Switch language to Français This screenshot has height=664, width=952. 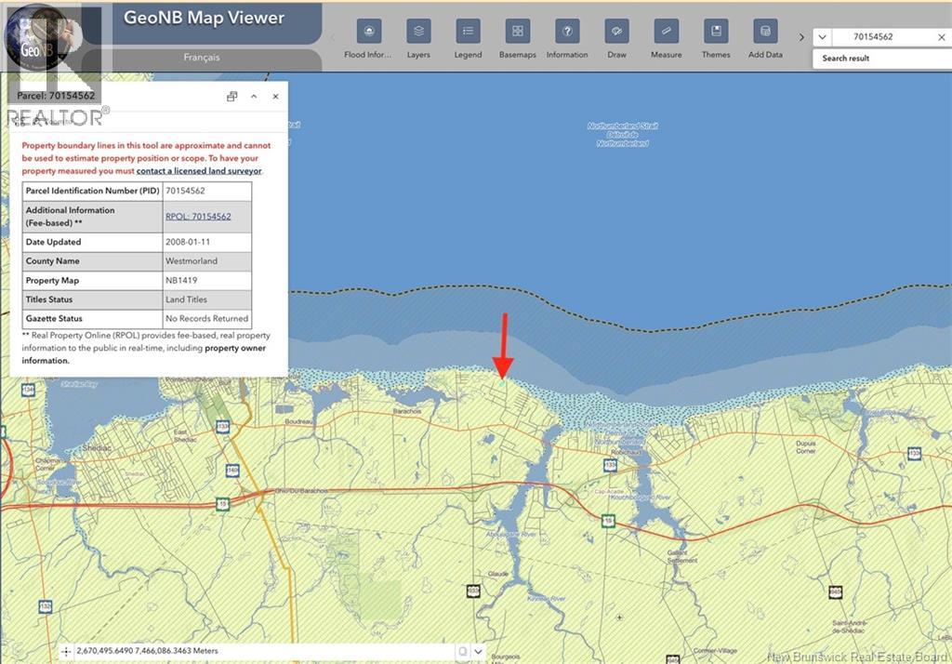(x=202, y=57)
